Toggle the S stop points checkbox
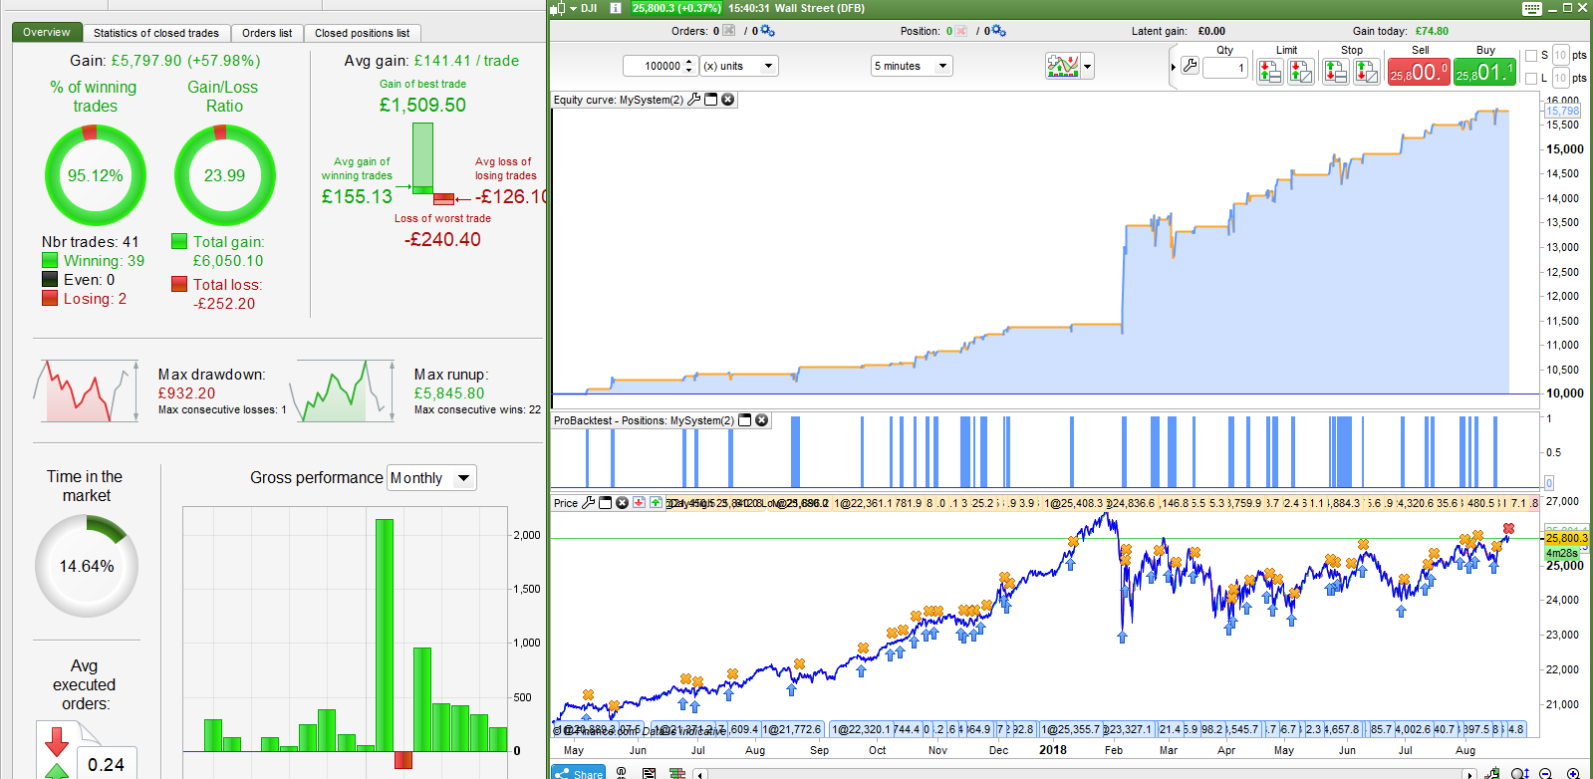The image size is (1593, 779). coord(1531,56)
